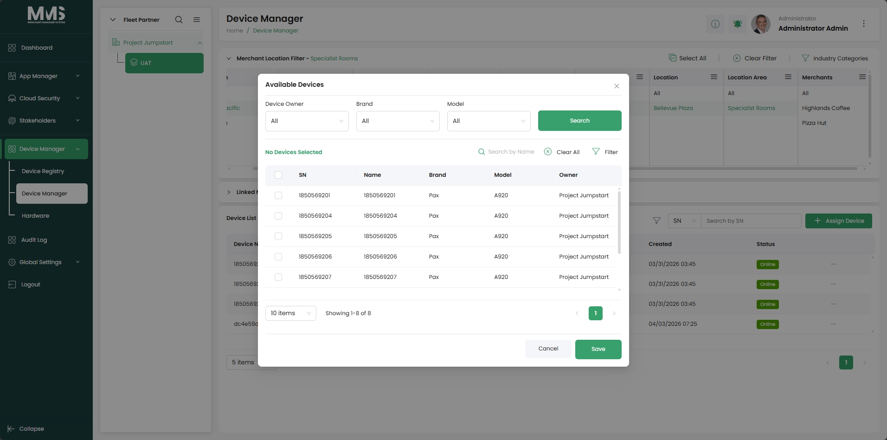Viewport: 887px width, 440px height.
Task: Click the Clear Filter button
Action: [x=755, y=58]
